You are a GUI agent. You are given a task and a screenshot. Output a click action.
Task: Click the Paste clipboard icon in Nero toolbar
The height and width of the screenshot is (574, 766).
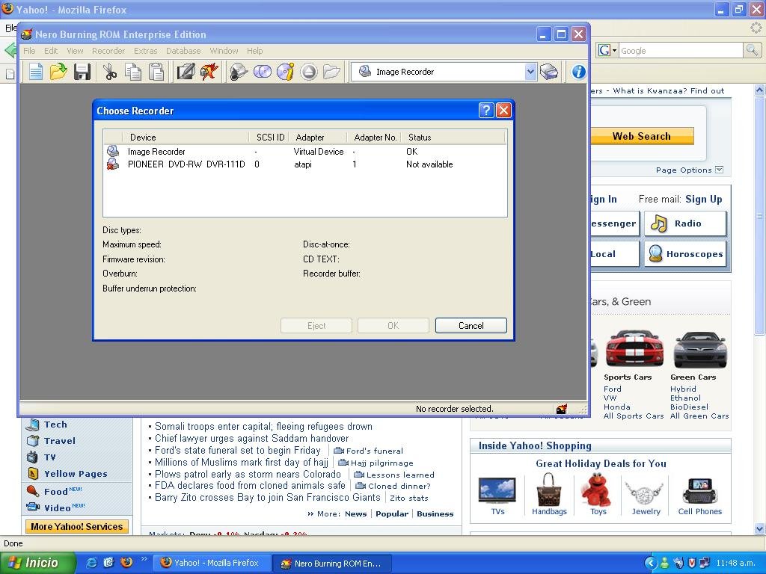[156, 72]
